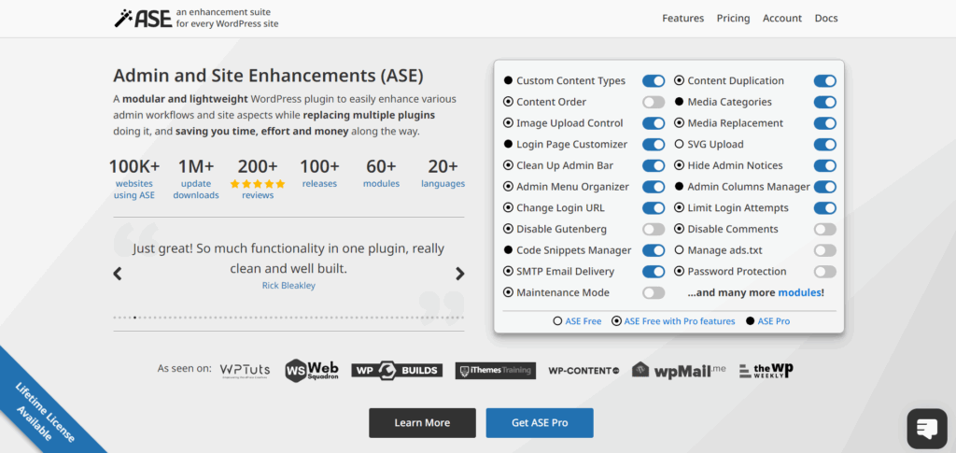The image size is (956, 453).
Task: Click the testimonial quote text
Action: pos(288,258)
